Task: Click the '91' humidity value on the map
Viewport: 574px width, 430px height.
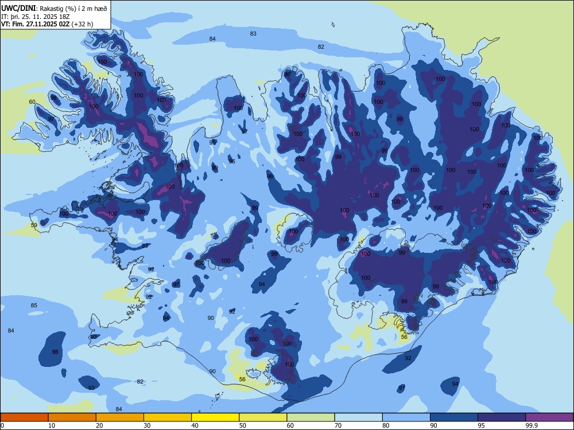Action: click(x=402, y=388)
